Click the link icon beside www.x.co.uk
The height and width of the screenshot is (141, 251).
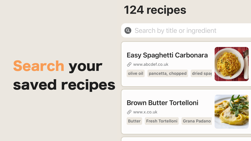[x=129, y=112]
